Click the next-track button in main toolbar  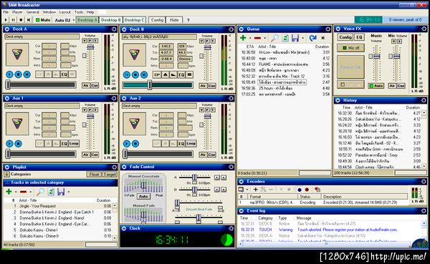coord(29,20)
